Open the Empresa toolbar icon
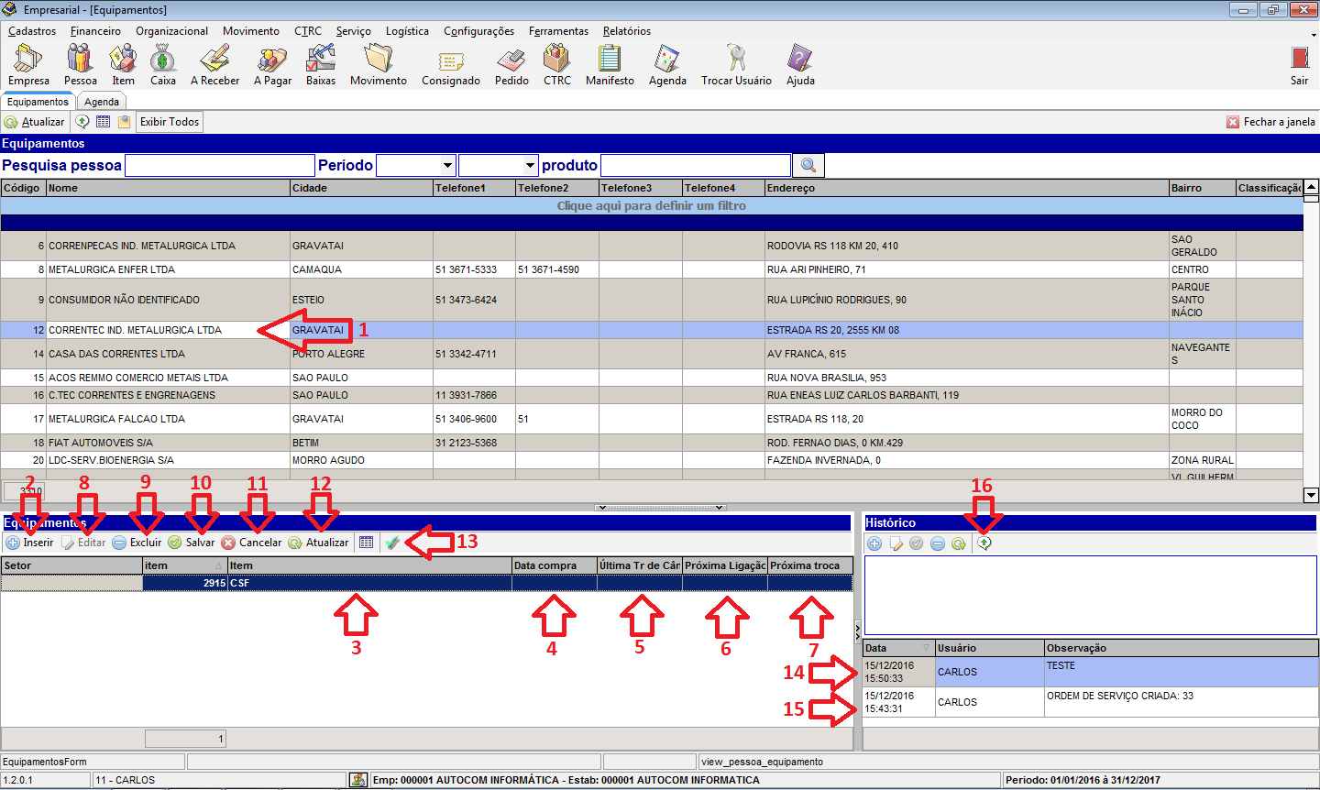The image size is (1320, 790). coord(28,60)
